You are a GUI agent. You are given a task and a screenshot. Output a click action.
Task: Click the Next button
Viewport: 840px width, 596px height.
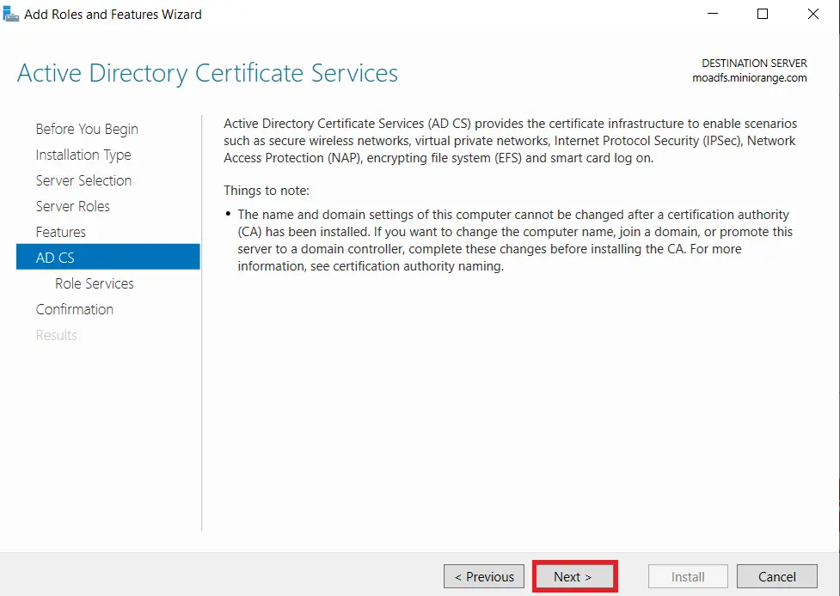(x=574, y=576)
